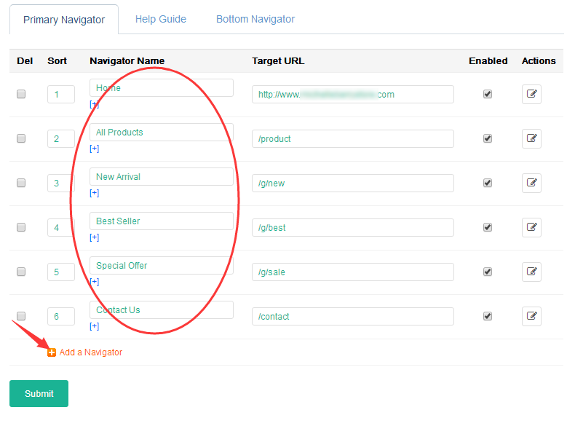575x434 pixels.
Task: Click the Add a Navigator link
Action: click(x=91, y=352)
